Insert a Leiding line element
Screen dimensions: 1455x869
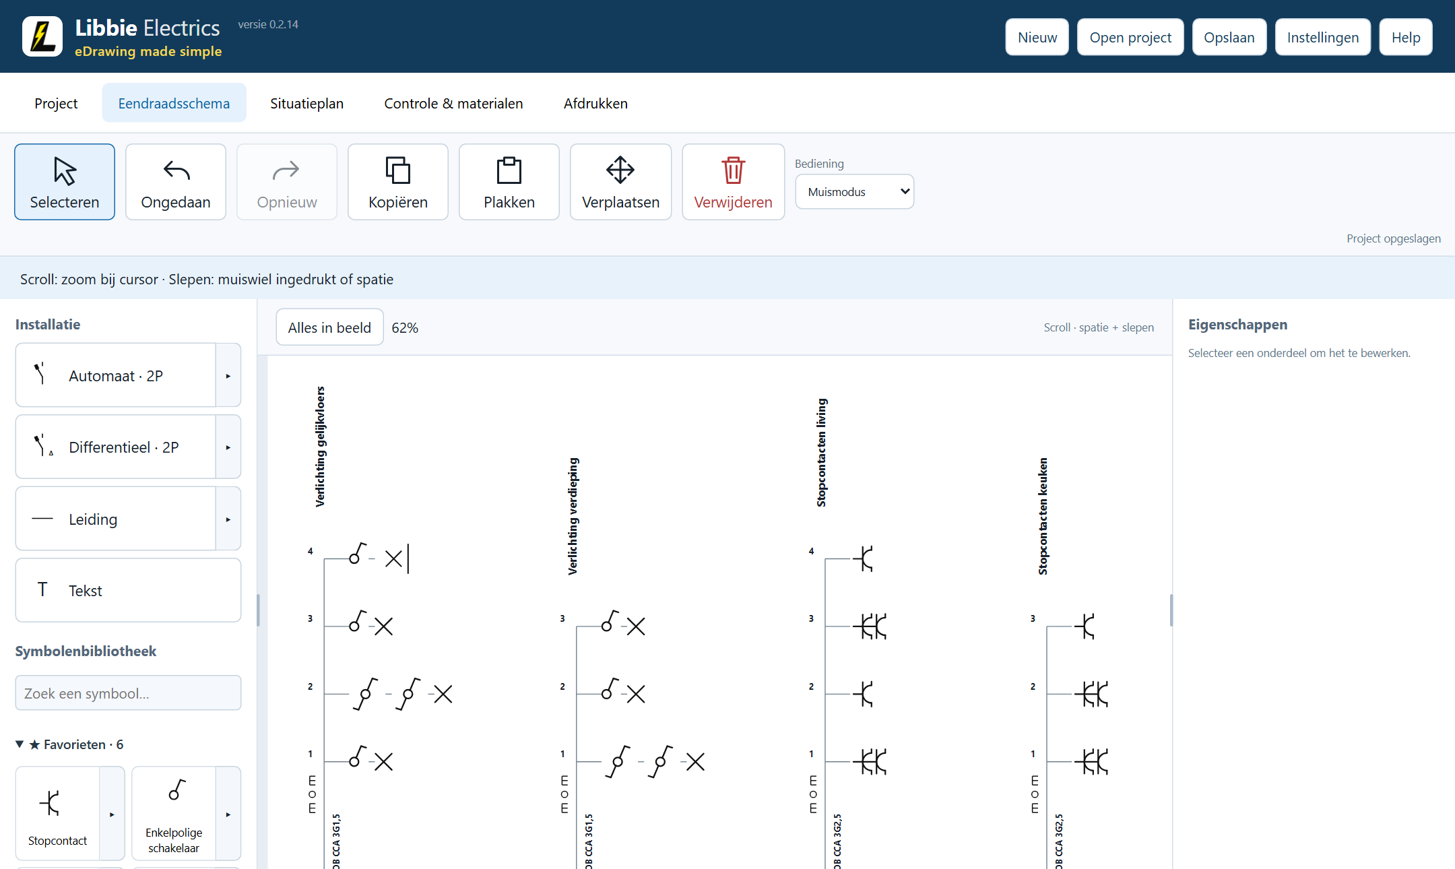point(116,519)
